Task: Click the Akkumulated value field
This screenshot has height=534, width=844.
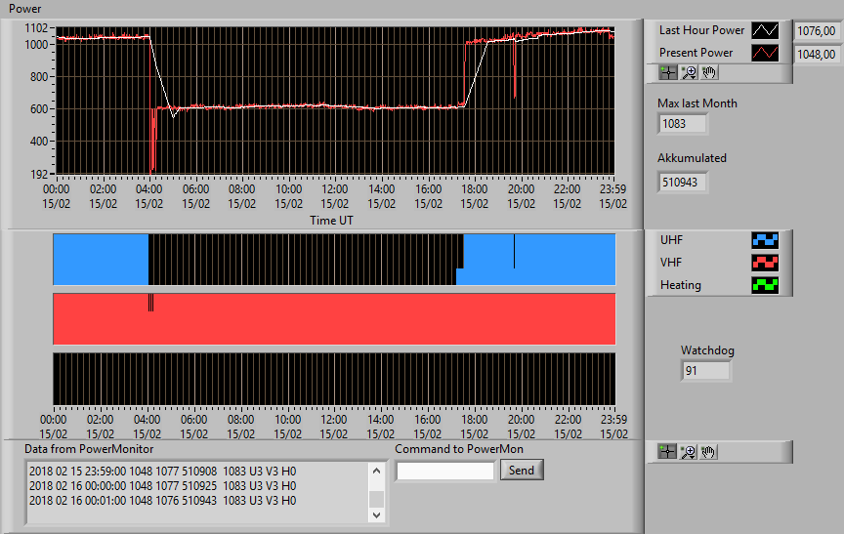Action: (x=682, y=183)
